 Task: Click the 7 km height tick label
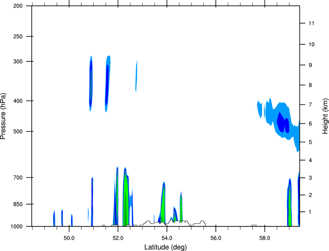310,105
